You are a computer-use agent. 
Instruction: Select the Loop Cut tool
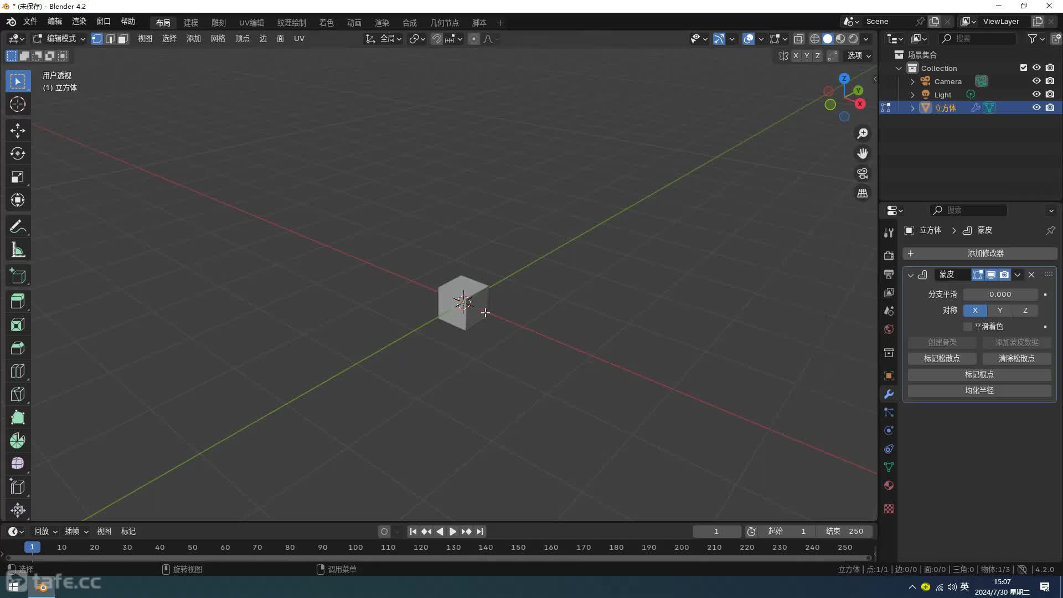point(18,372)
